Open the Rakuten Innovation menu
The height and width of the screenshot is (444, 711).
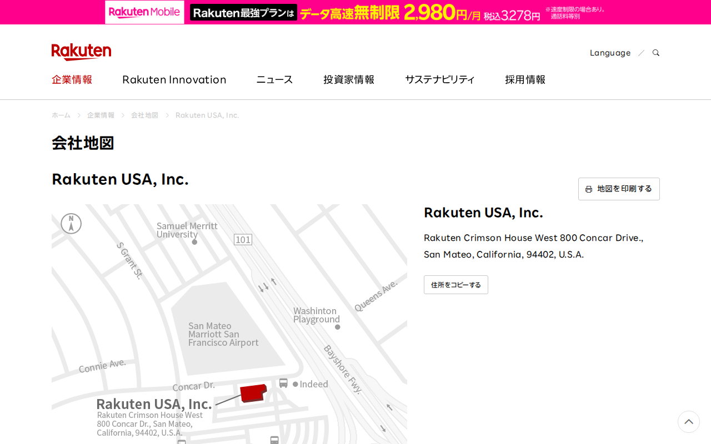(174, 79)
